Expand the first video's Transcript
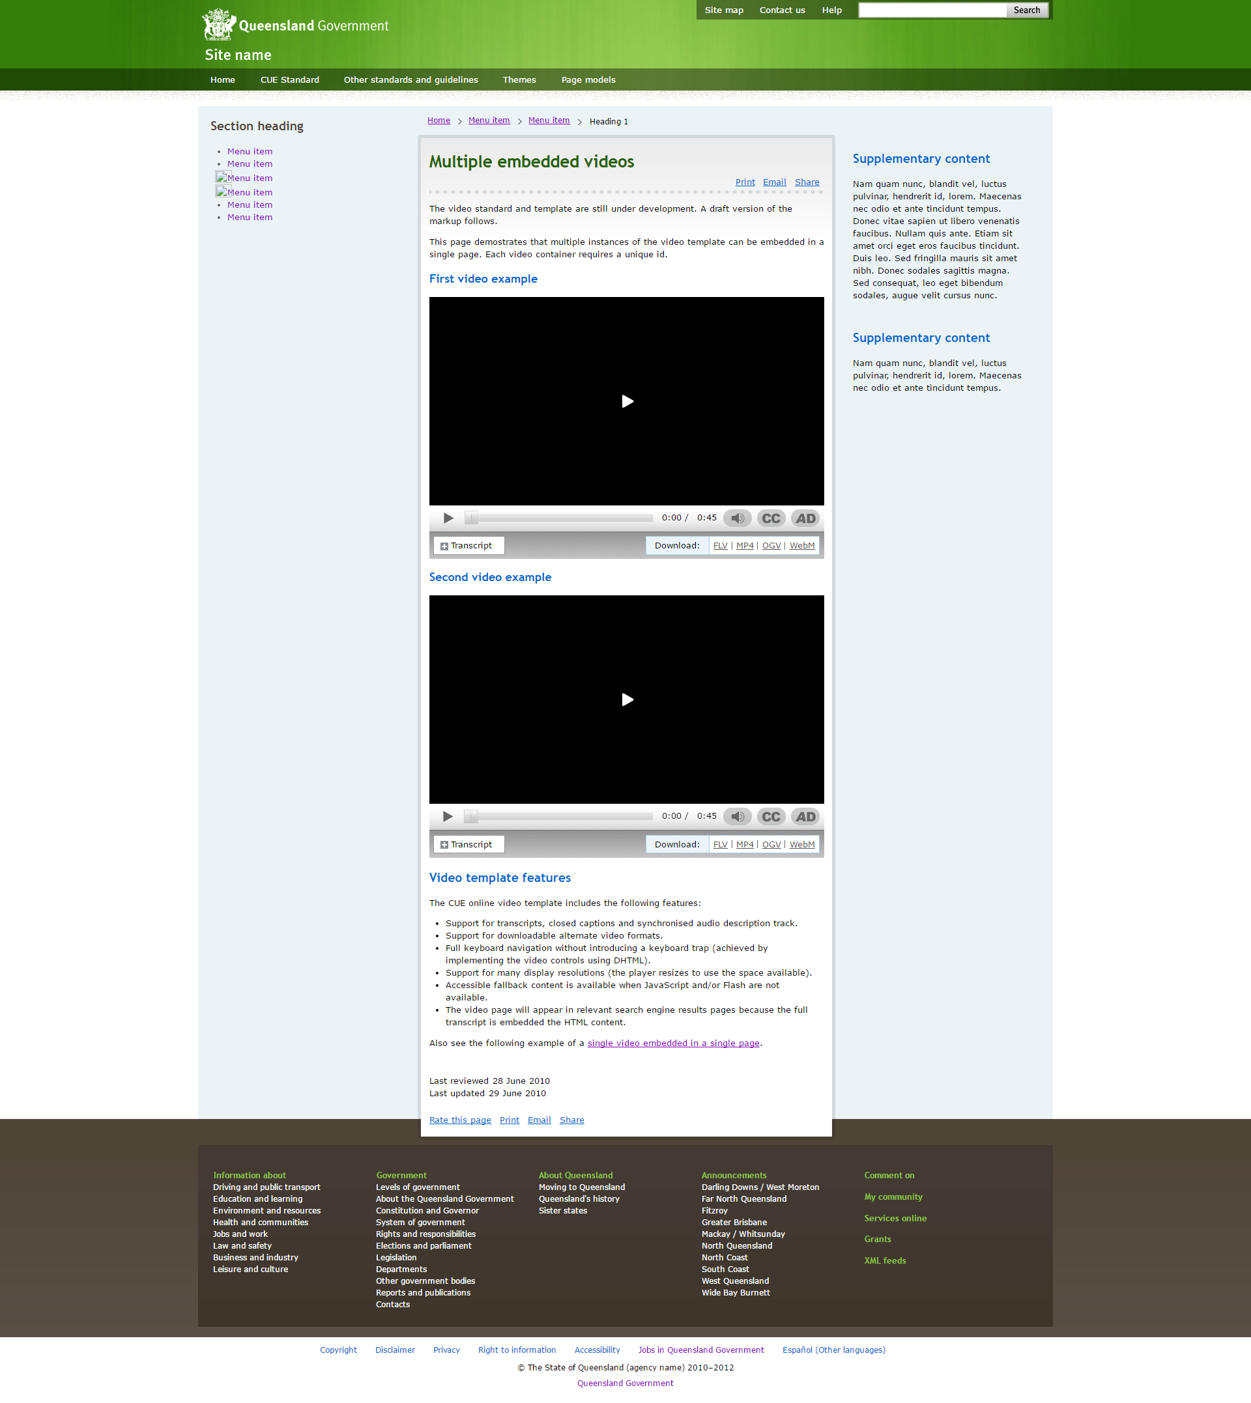The width and height of the screenshot is (1251, 1403). 467,546
